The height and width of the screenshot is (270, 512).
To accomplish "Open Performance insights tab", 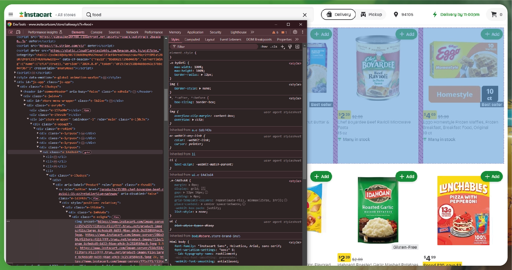I will (45, 32).
